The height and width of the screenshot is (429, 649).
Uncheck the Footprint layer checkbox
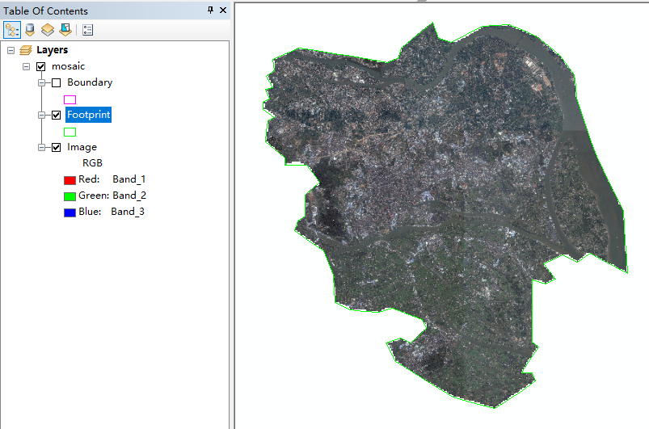(57, 115)
